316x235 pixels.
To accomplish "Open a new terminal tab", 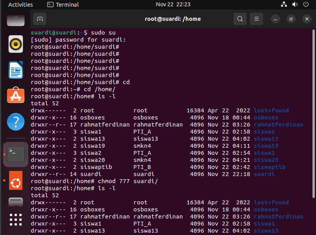I will point(40,19).
